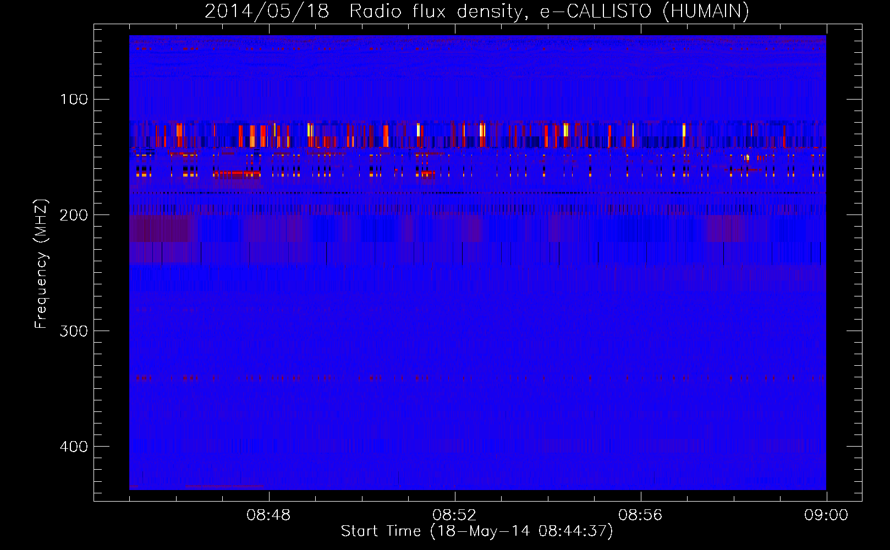The image size is (890, 550).
Task: Click the plot title 'Radio flux density, e-CALLISTO (HUMAIN)'
Action: (549, 11)
